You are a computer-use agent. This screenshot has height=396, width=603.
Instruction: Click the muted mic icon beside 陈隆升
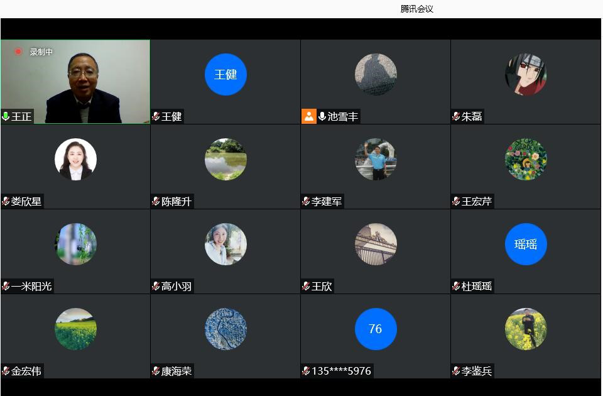[156, 201]
